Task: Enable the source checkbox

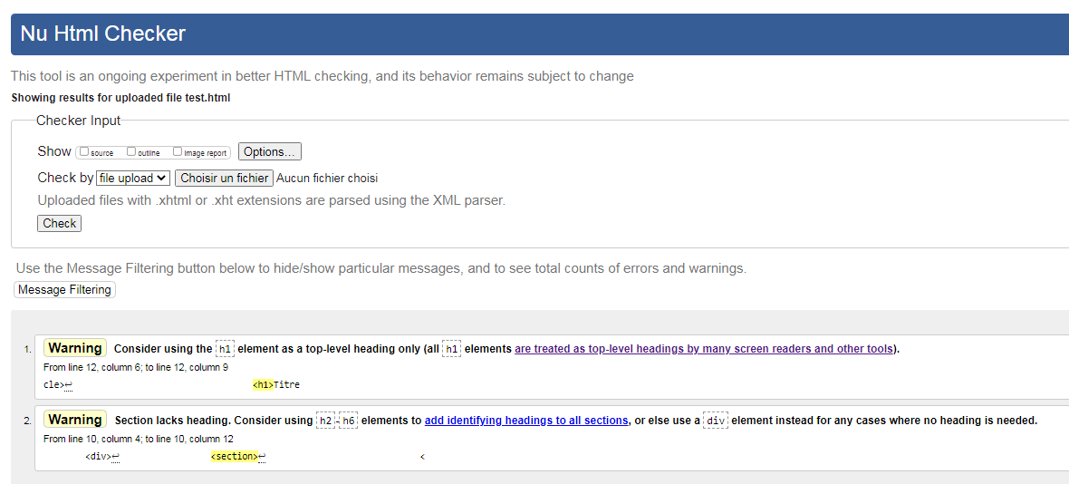Action: [x=84, y=152]
